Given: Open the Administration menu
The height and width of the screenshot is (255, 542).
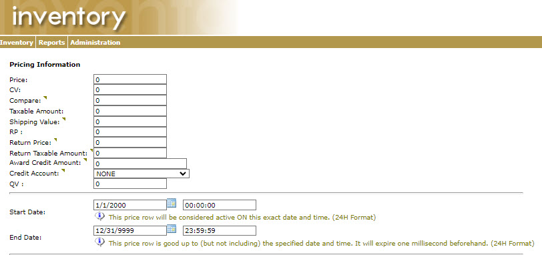Looking at the screenshot, I should 95,43.
